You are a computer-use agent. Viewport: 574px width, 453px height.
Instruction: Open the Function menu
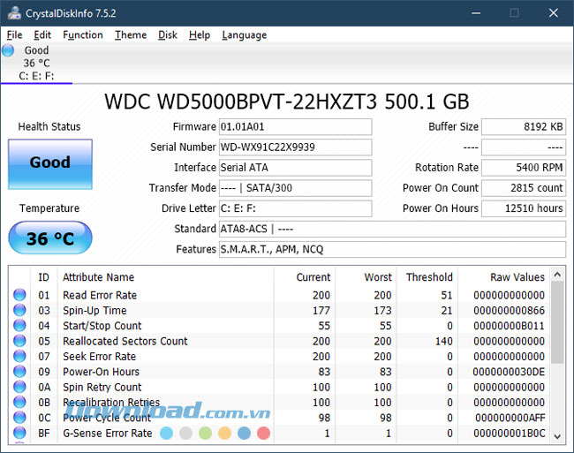point(83,35)
